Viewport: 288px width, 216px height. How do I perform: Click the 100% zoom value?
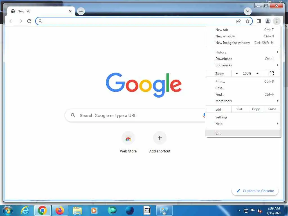[x=247, y=73]
